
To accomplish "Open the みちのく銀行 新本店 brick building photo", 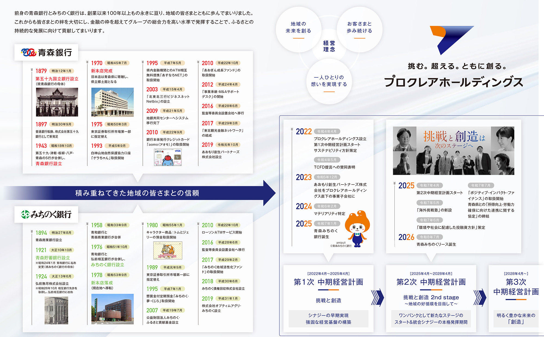I will (x=112, y=309).
